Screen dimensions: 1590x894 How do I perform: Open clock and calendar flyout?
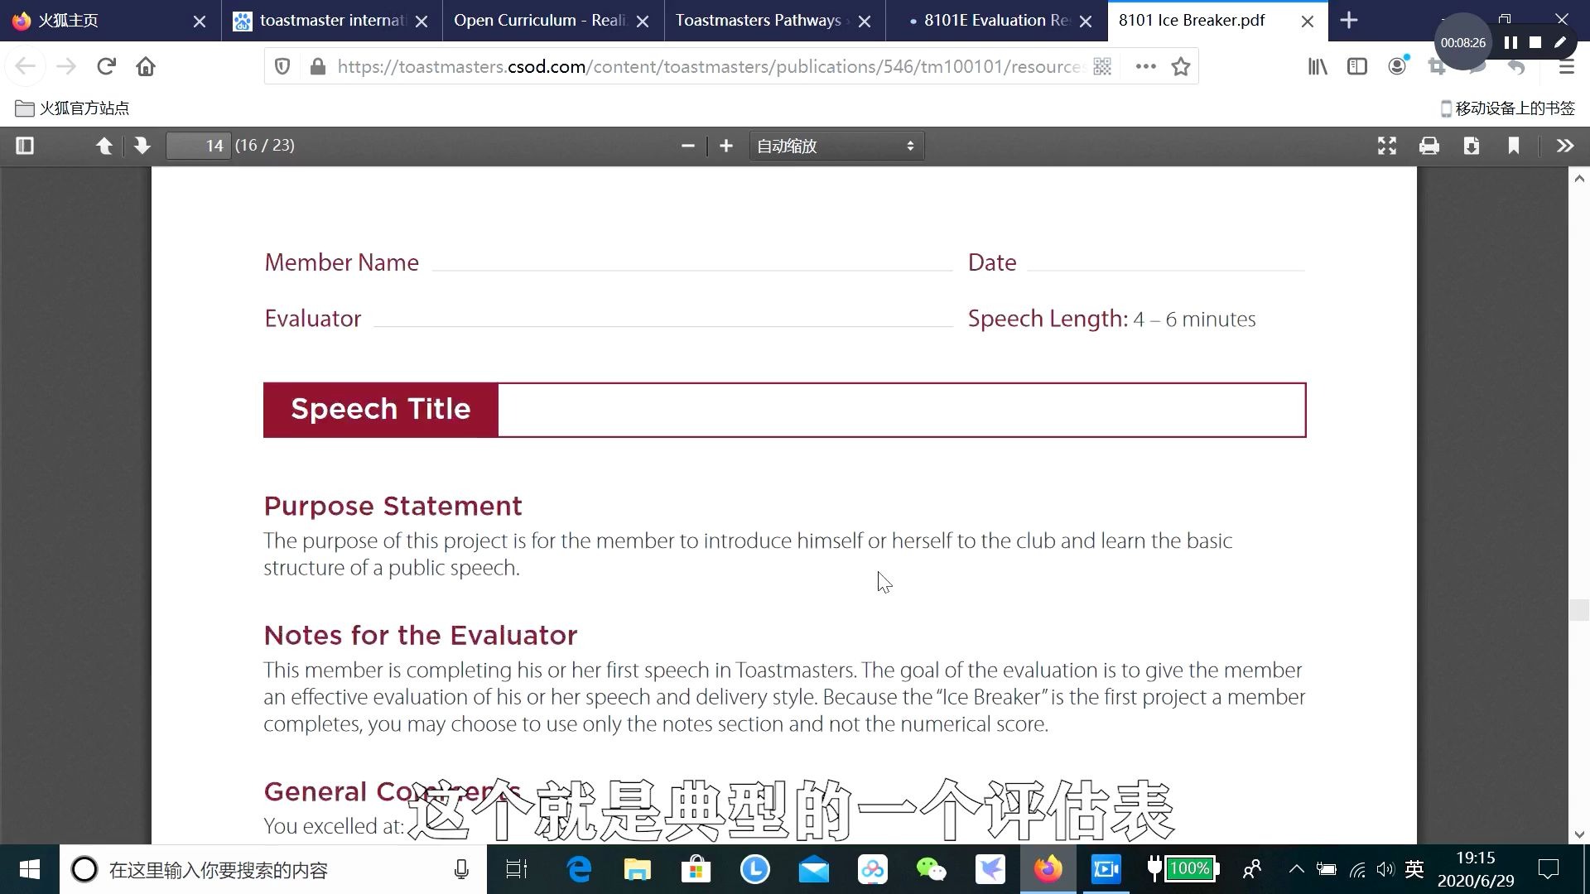click(1476, 869)
